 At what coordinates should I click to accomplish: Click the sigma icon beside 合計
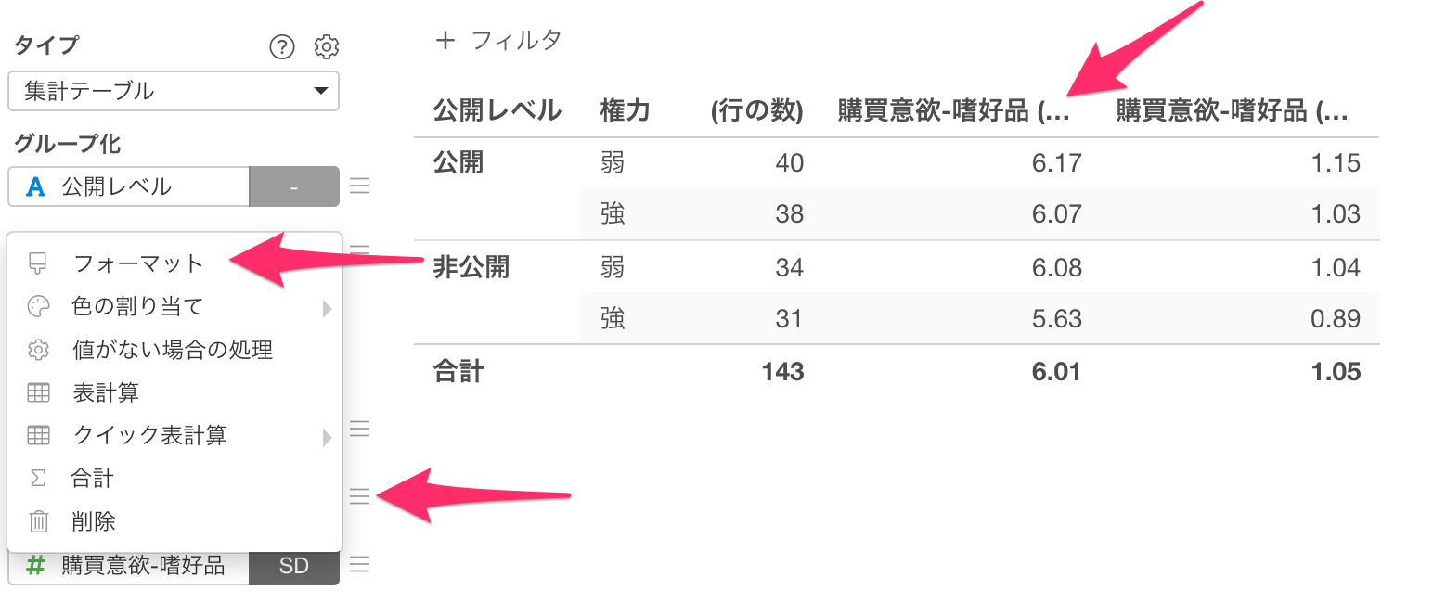pos(36,479)
